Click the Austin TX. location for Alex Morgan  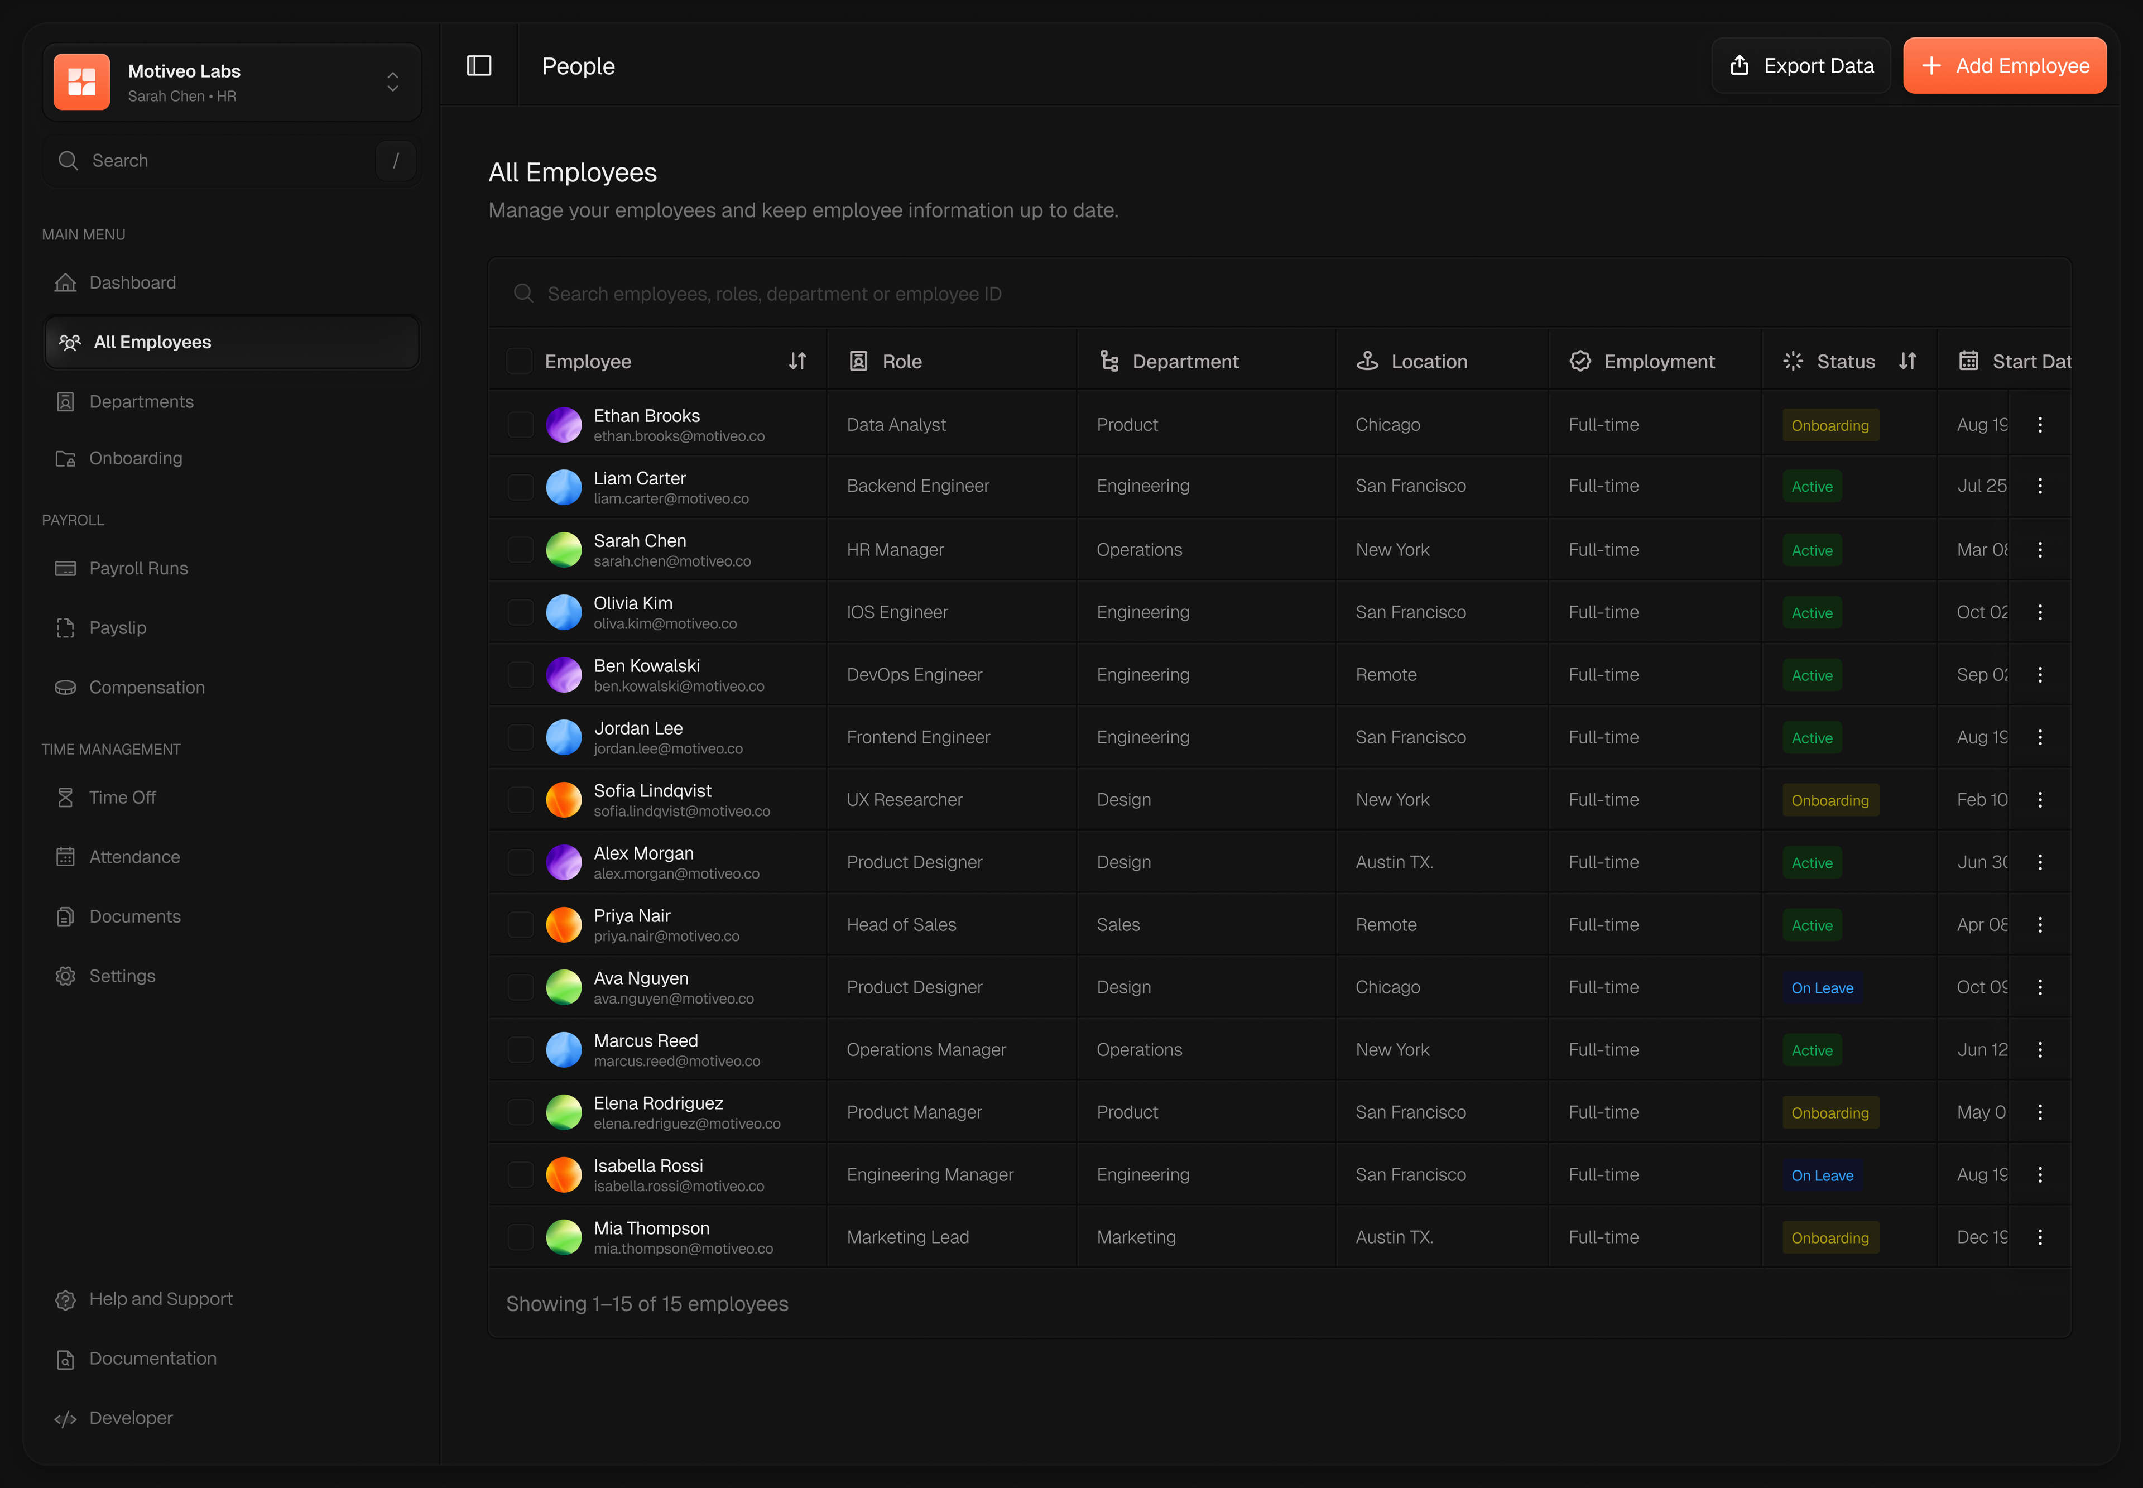tap(1394, 862)
